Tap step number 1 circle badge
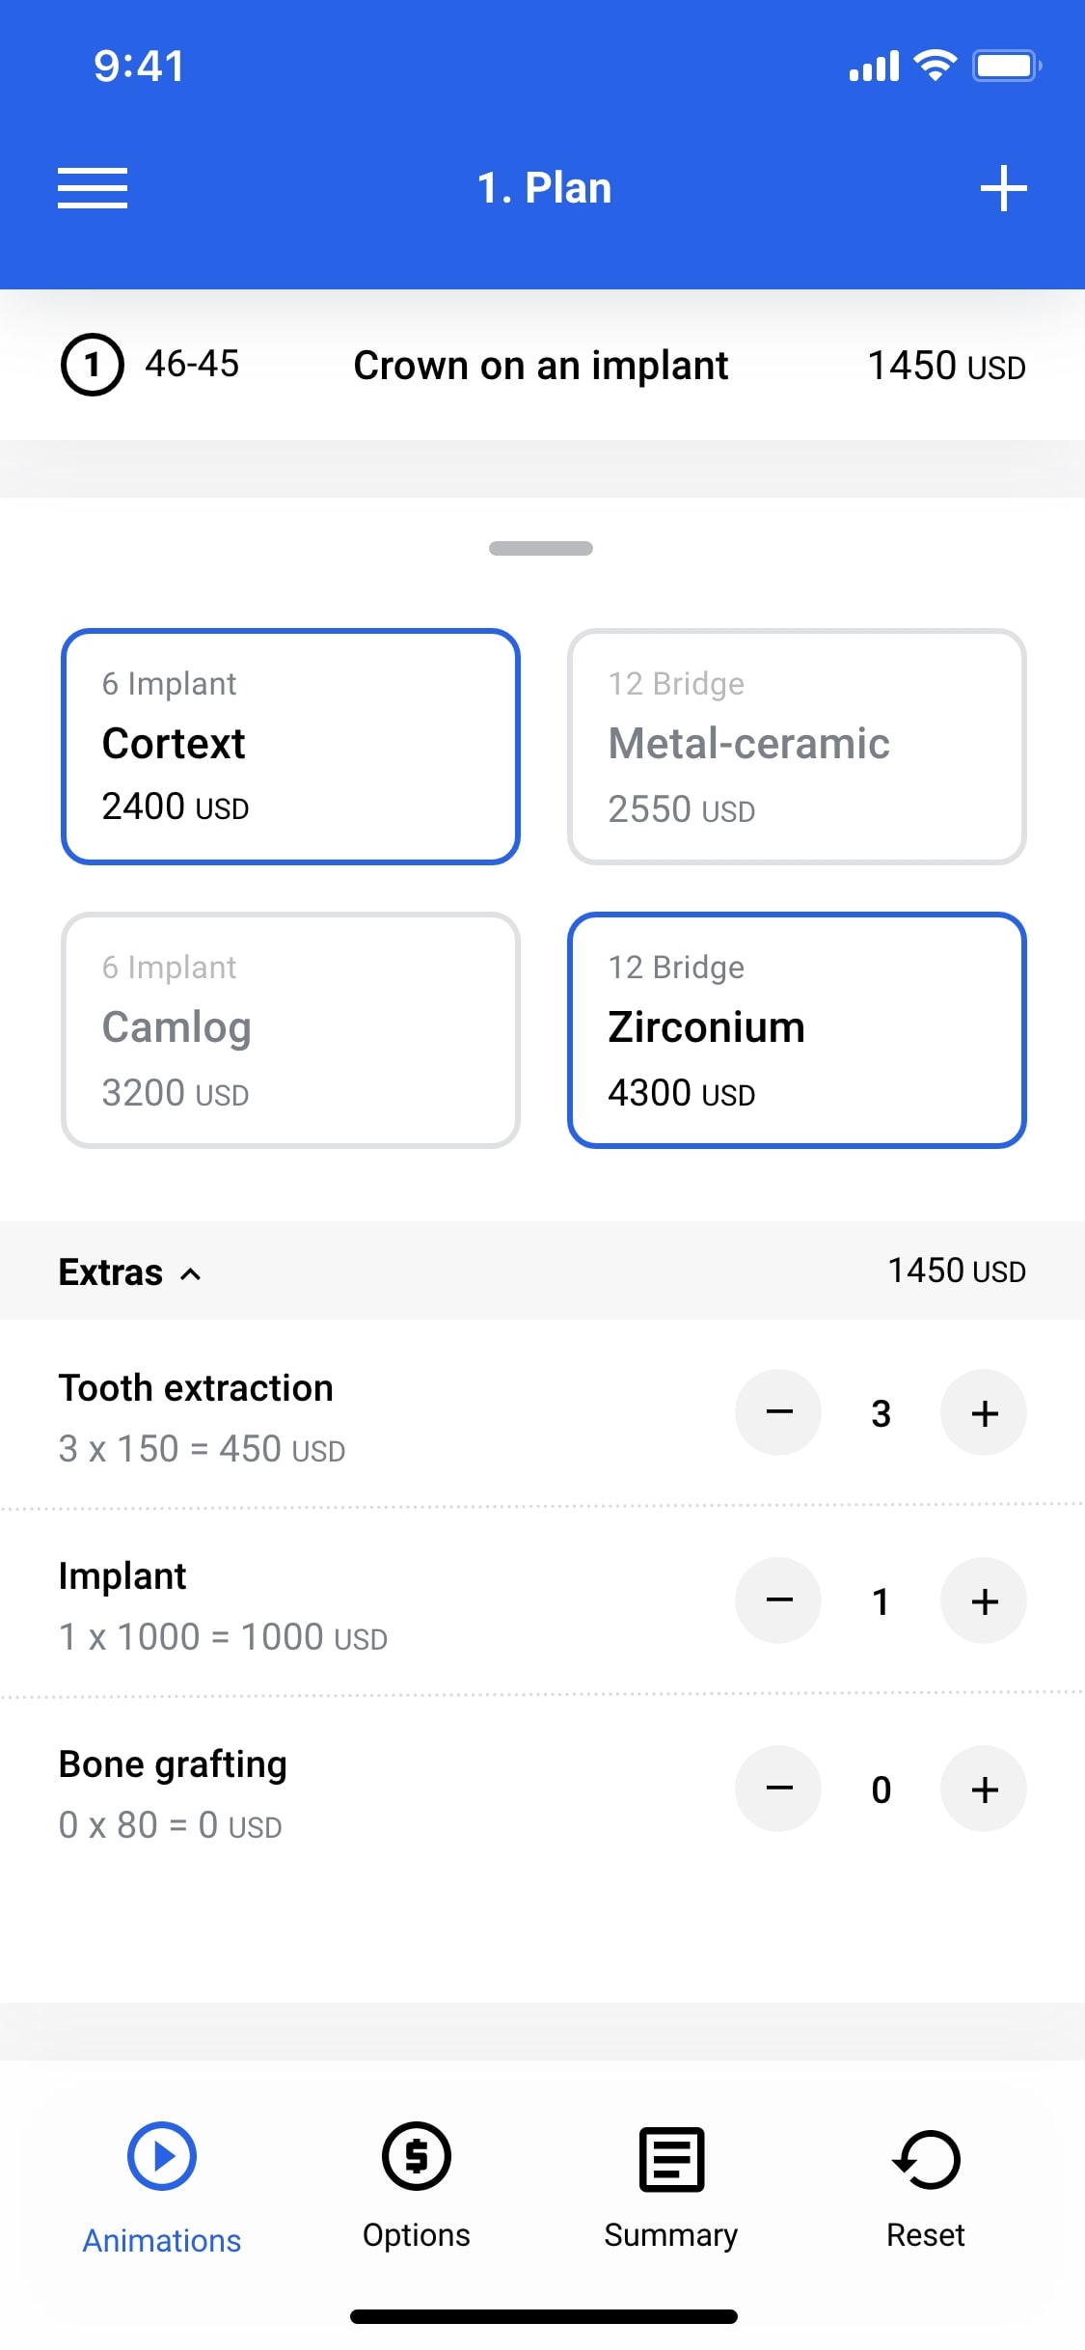This screenshot has width=1085, height=2350. 93,366
